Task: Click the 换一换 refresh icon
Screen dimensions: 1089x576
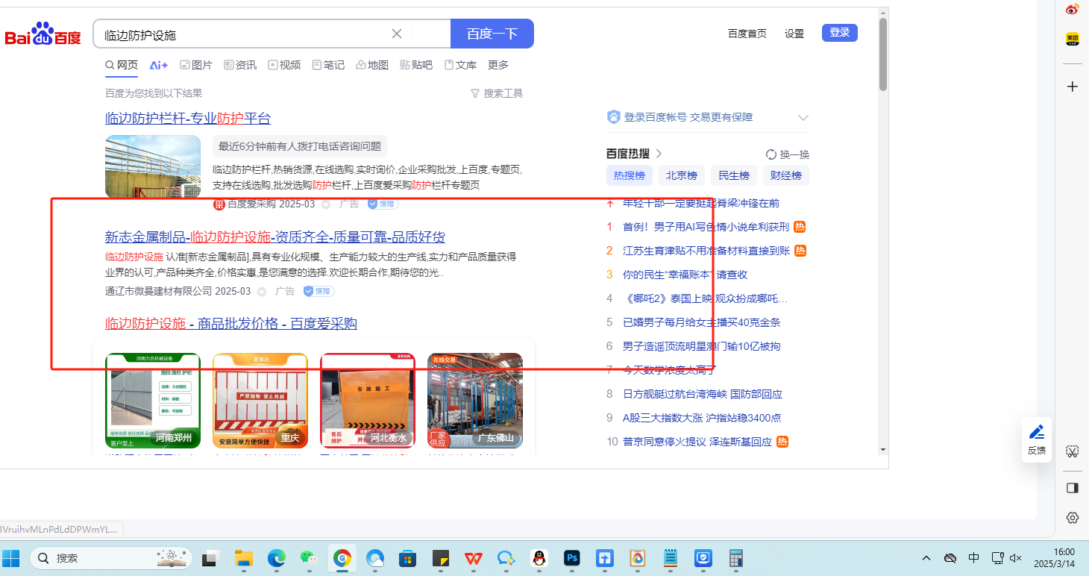Action: [x=771, y=154]
